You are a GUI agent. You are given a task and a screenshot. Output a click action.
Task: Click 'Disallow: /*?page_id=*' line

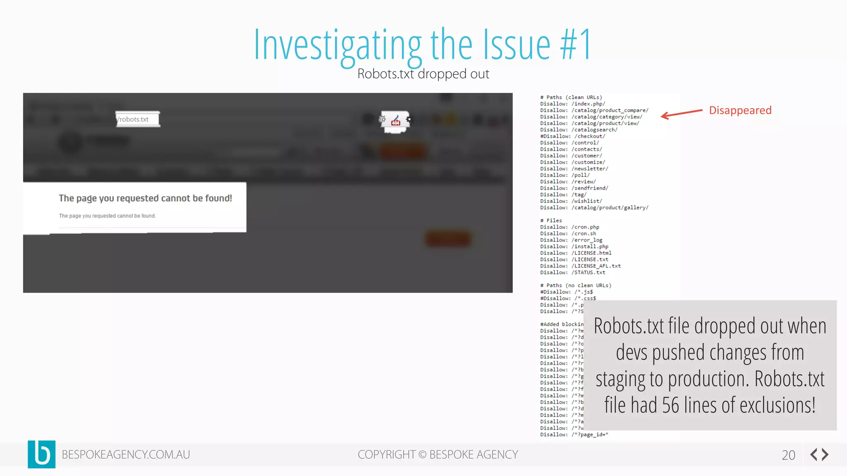coord(574,435)
